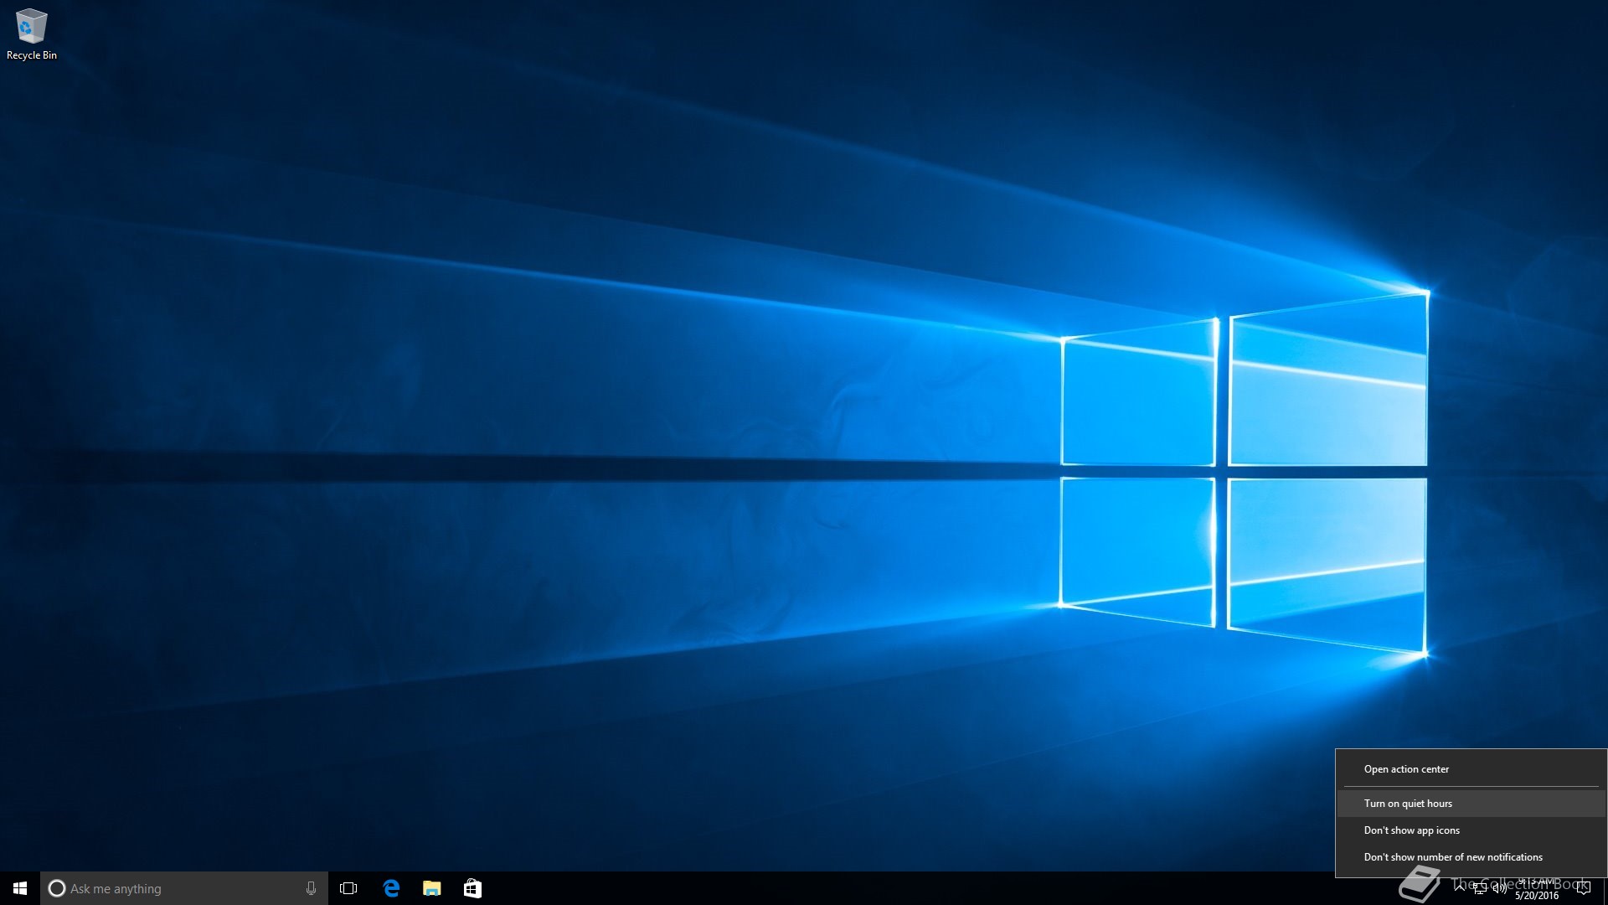Choose Turn on quiet hours
Image resolution: width=1608 pixels, height=905 pixels.
point(1471,804)
